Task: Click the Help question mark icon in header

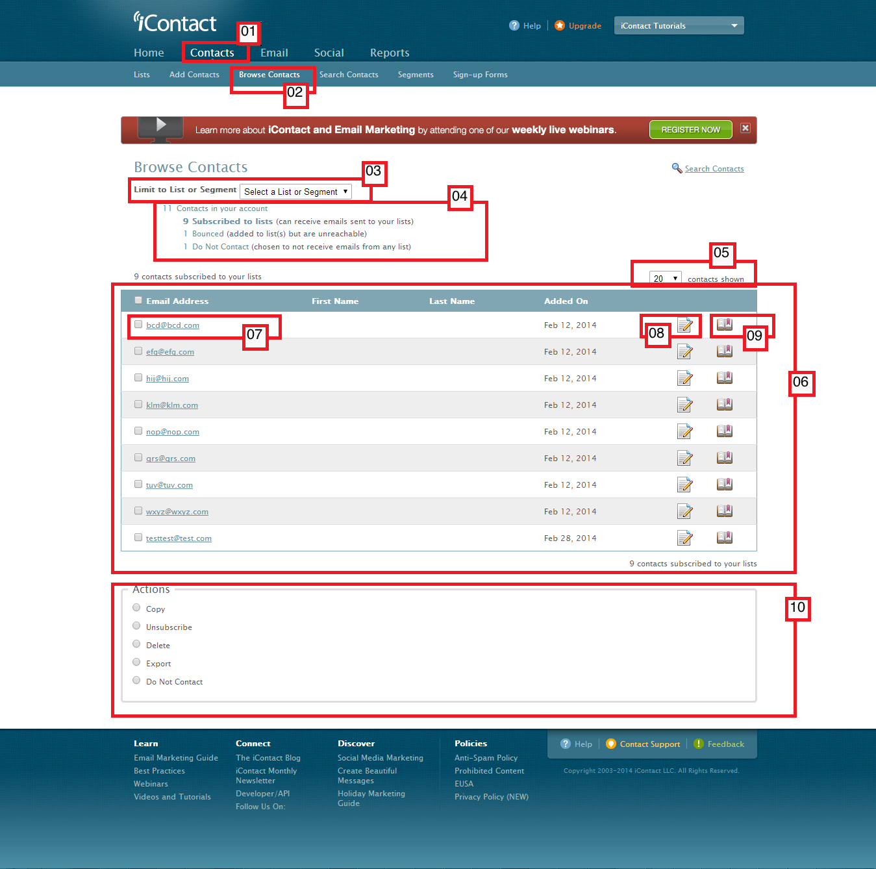Action: click(x=514, y=25)
